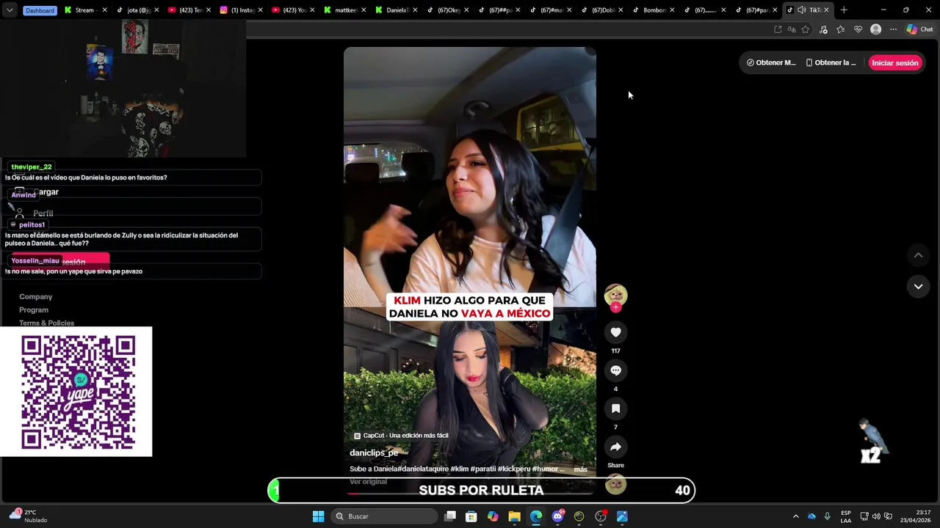The width and height of the screenshot is (940, 528).
Task: Open page in app icon in address bar
Action: (778, 29)
